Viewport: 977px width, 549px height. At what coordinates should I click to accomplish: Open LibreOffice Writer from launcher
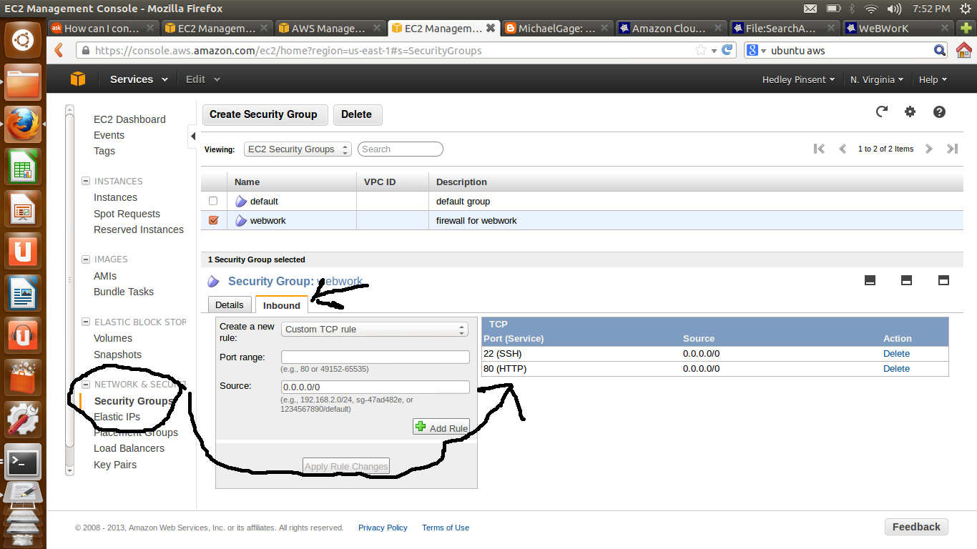tap(23, 293)
